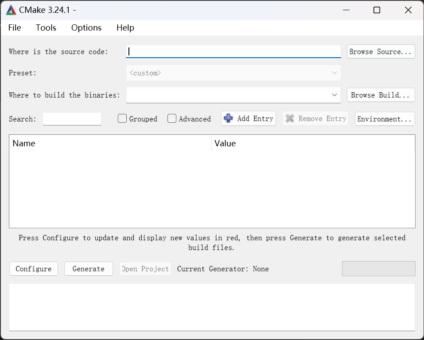
Task: Enable the Grouped checkbox
Action: coord(122,119)
